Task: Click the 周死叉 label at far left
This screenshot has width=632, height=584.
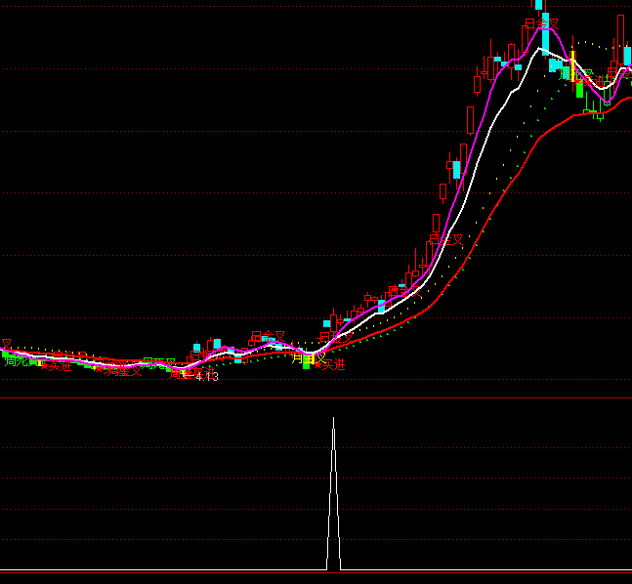Action: click(x=16, y=360)
